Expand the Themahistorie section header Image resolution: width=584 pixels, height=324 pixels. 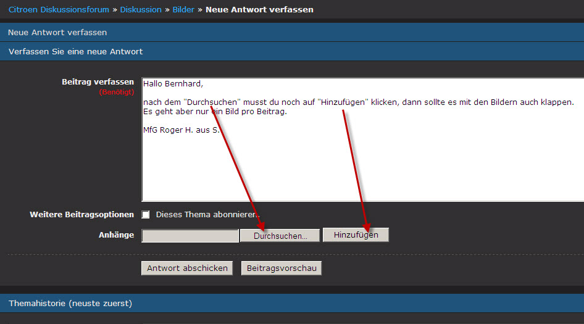click(70, 303)
